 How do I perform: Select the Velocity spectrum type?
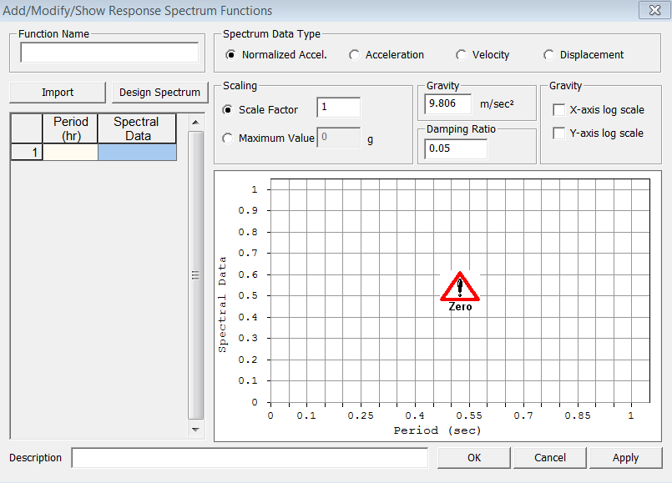[461, 54]
